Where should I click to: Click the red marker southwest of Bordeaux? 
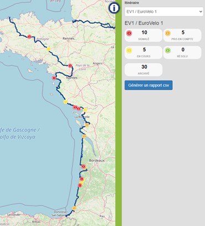[84, 167]
